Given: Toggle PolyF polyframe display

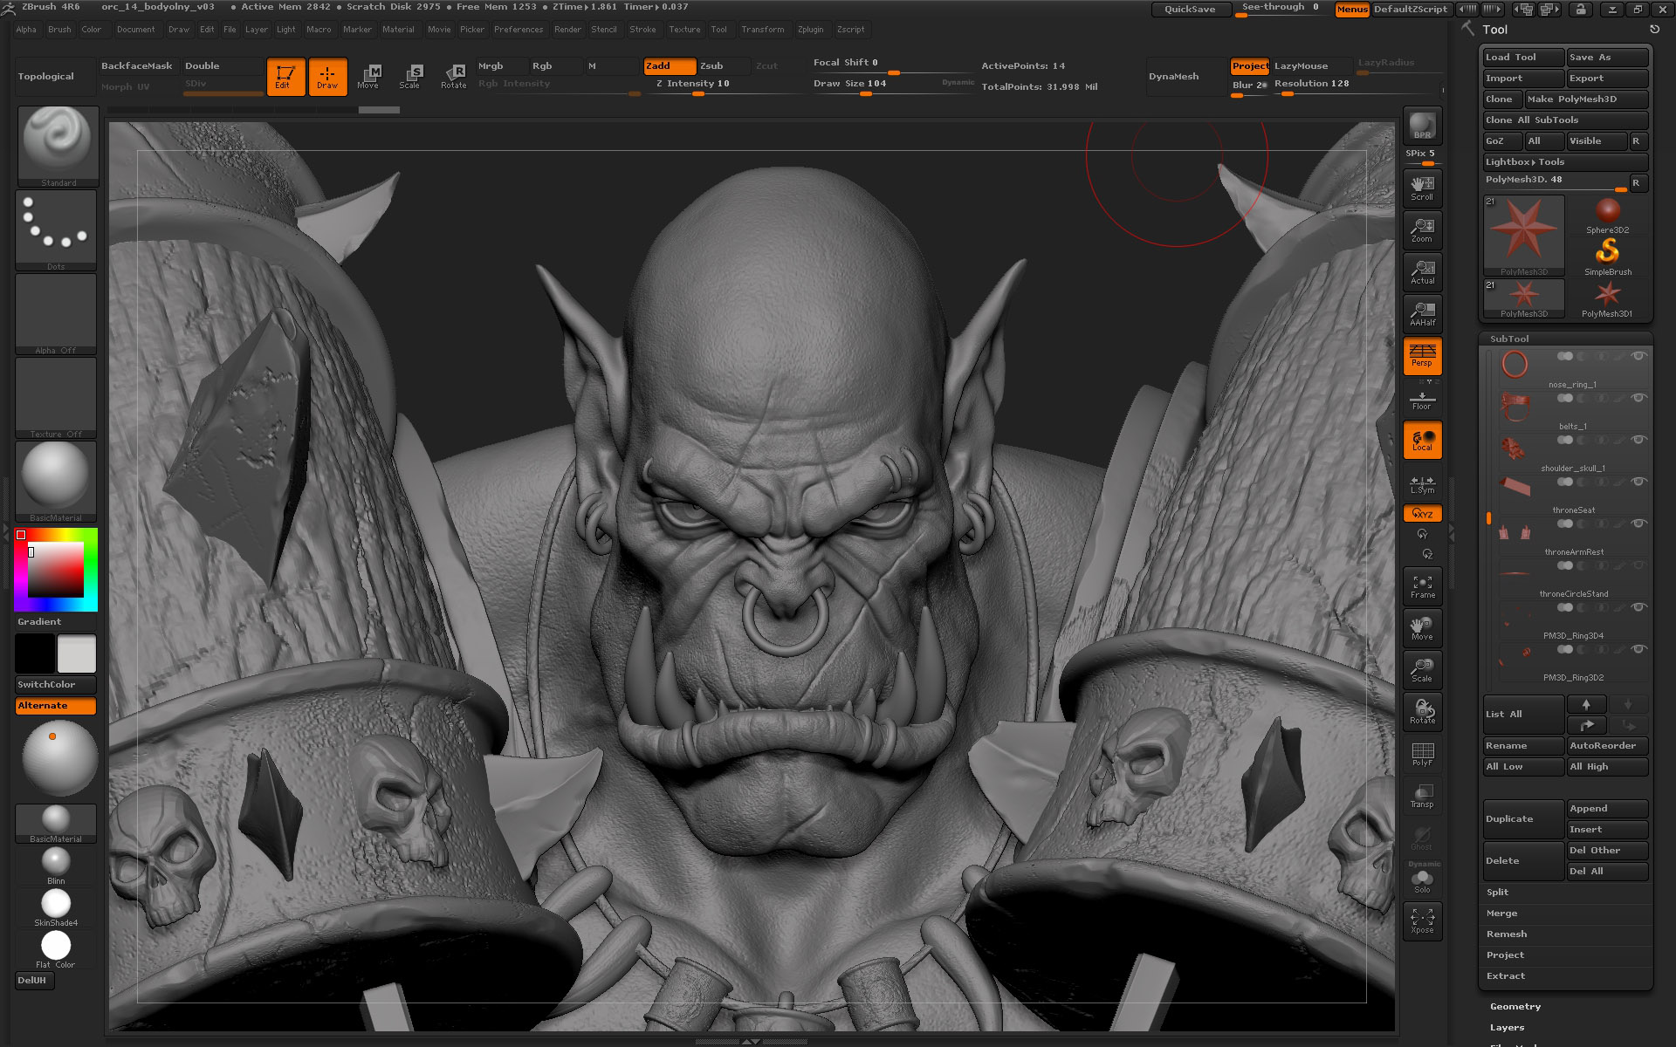Looking at the screenshot, I should 1422,754.
